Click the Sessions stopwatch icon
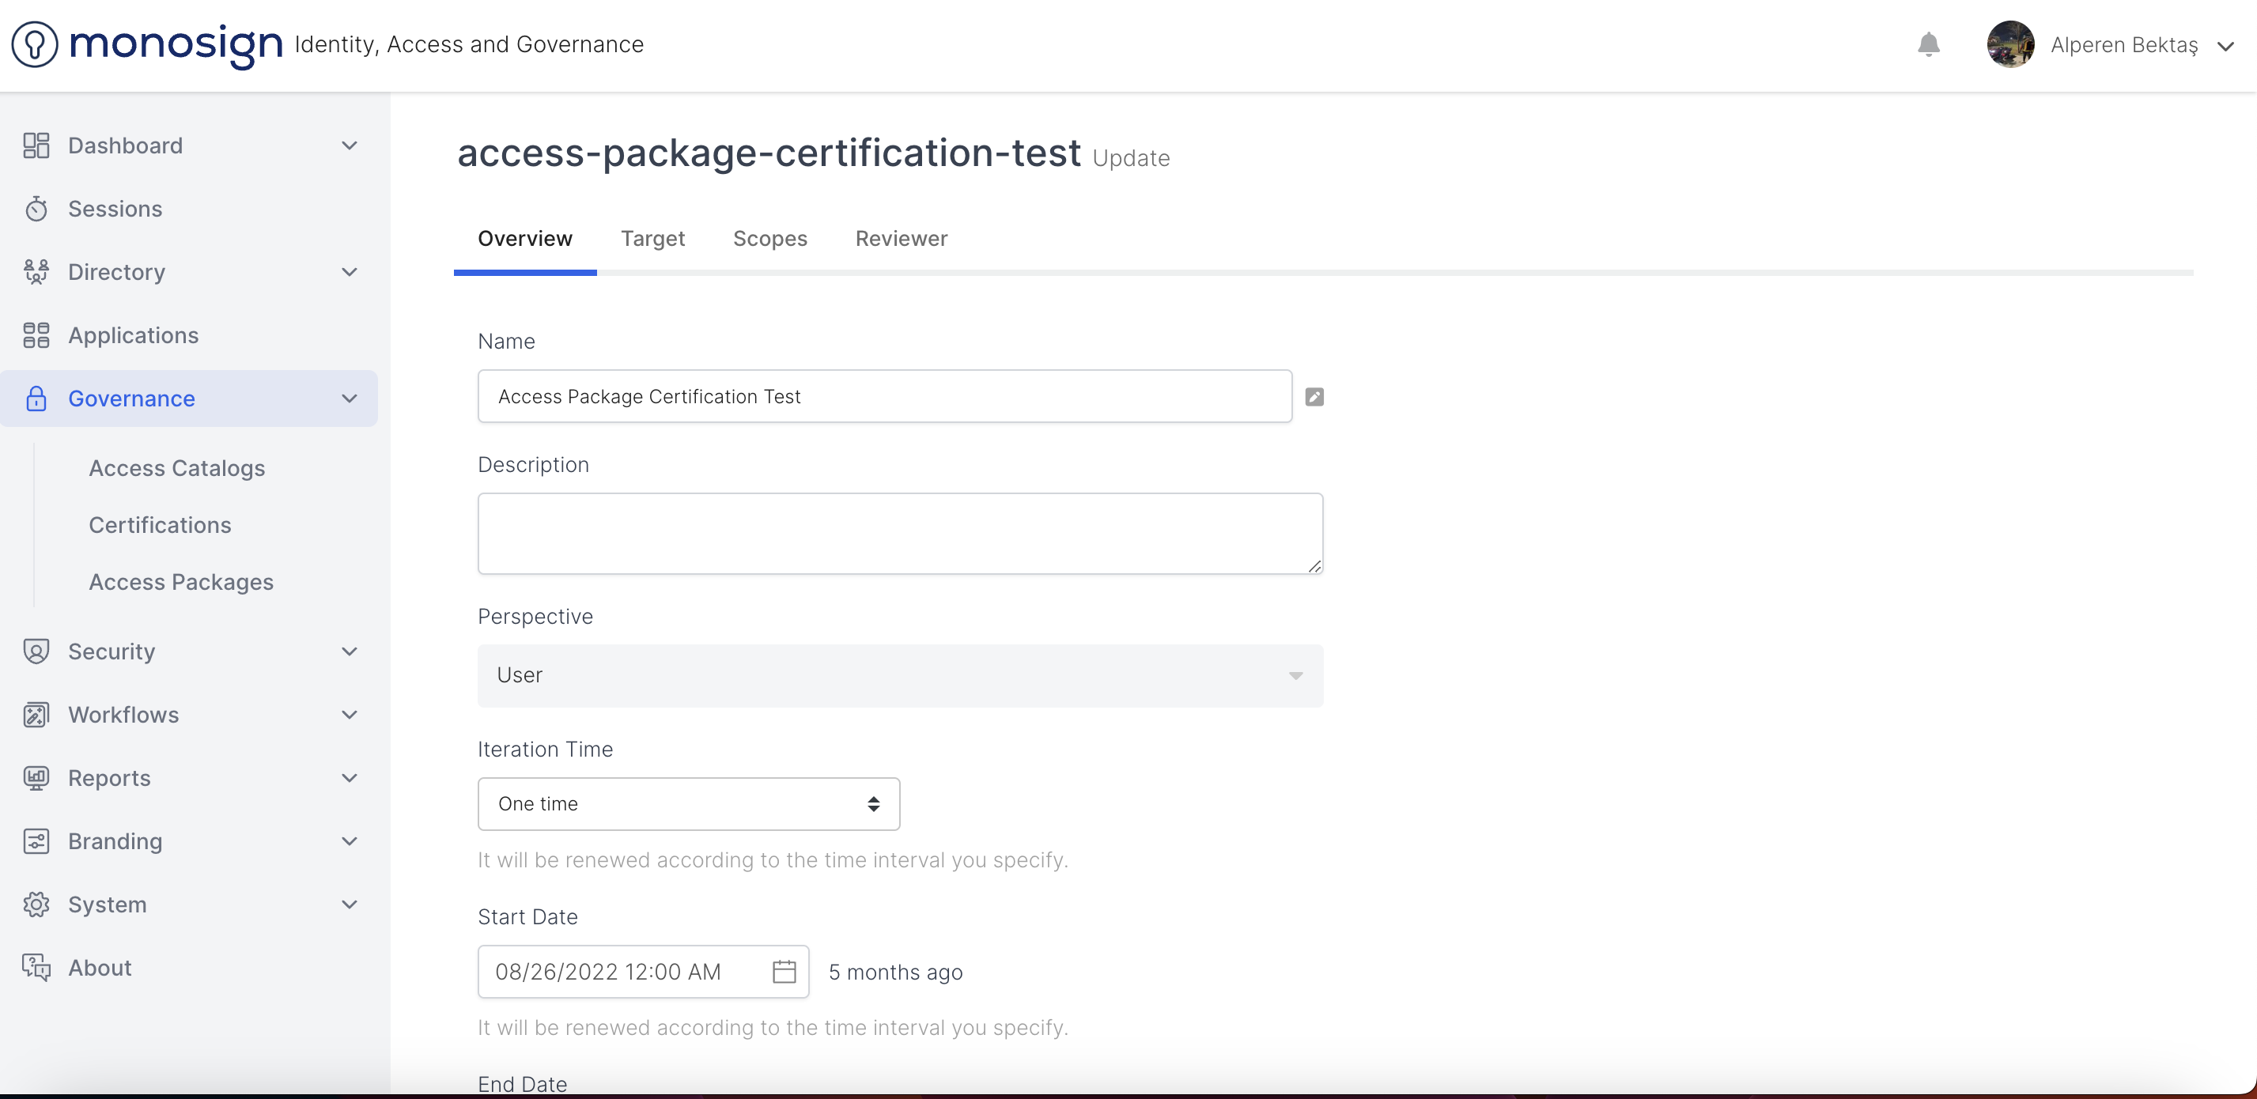Image resolution: width=2257 pixels, height=1099 pixels. point(36,209)
